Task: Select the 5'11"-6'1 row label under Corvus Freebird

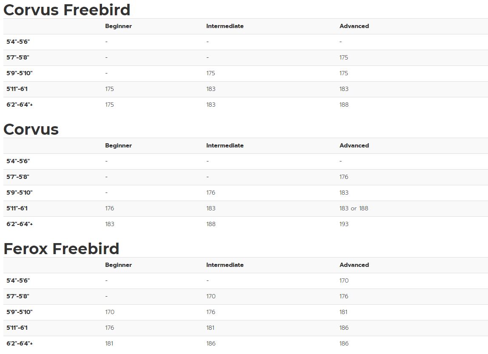Action: [x=17, y=89]
